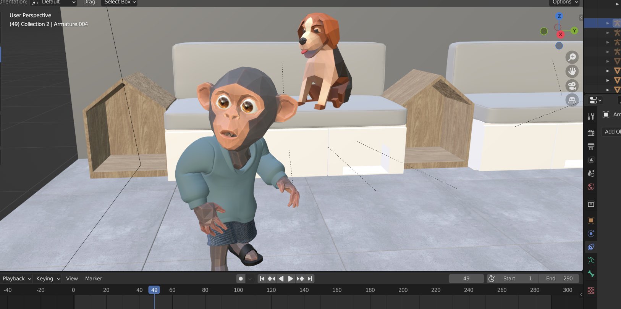Click the hand pan viewport gizmo
Screen dimensions: 621x309
572,71
